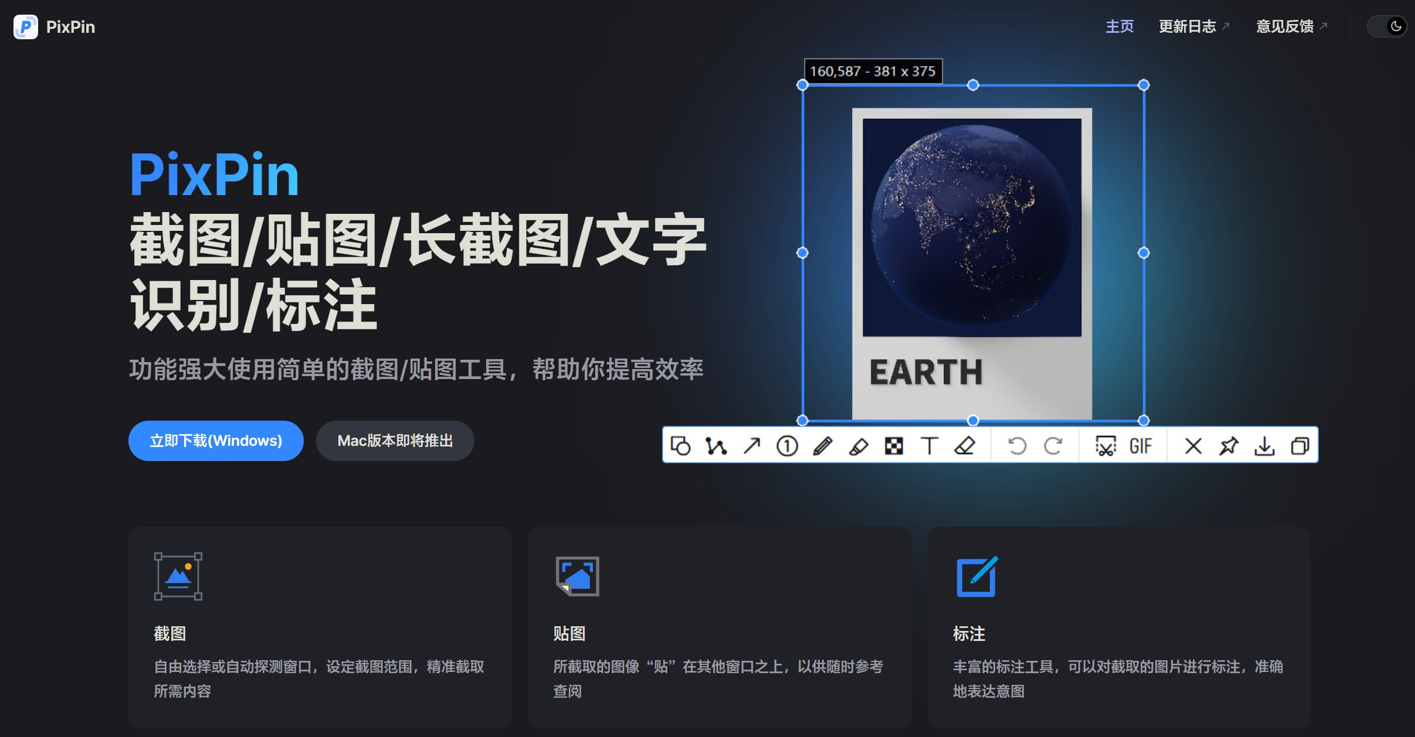Viewport: 1415px width, 737px height.
Task: Select the eraser tool
Action: pos(965,446)
